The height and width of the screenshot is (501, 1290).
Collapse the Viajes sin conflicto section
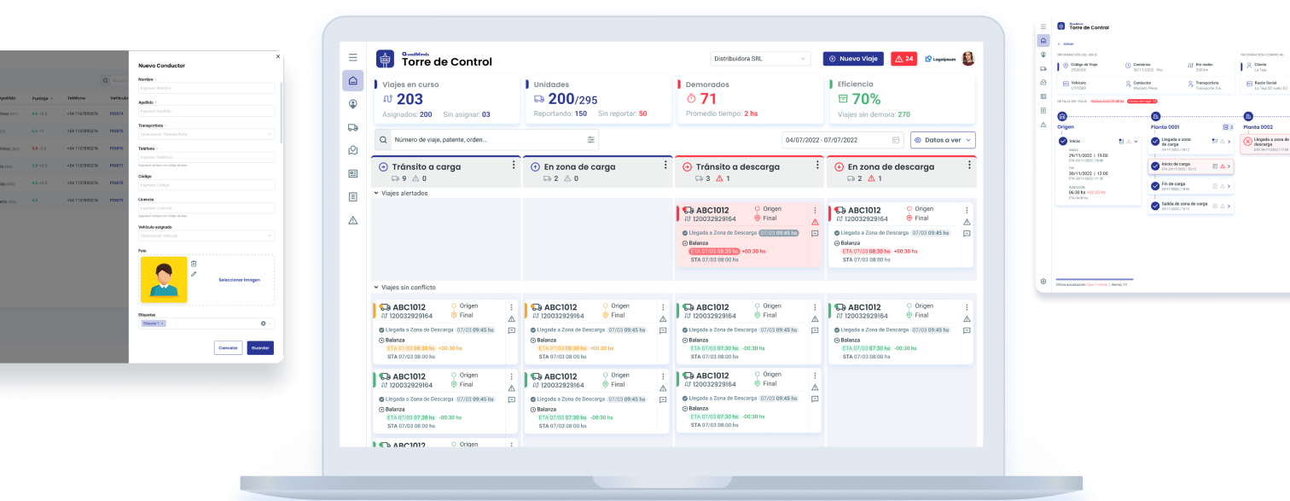click(x=376, y=288)
